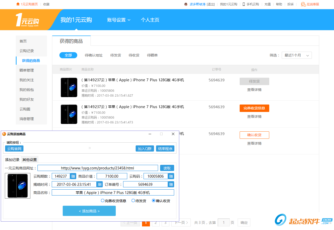Select the 待晒单 filter tab

click(x=152, y=55)
